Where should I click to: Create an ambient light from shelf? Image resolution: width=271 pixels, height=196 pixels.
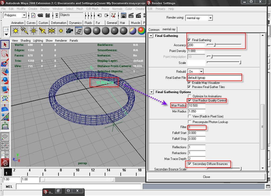point(16,31)
